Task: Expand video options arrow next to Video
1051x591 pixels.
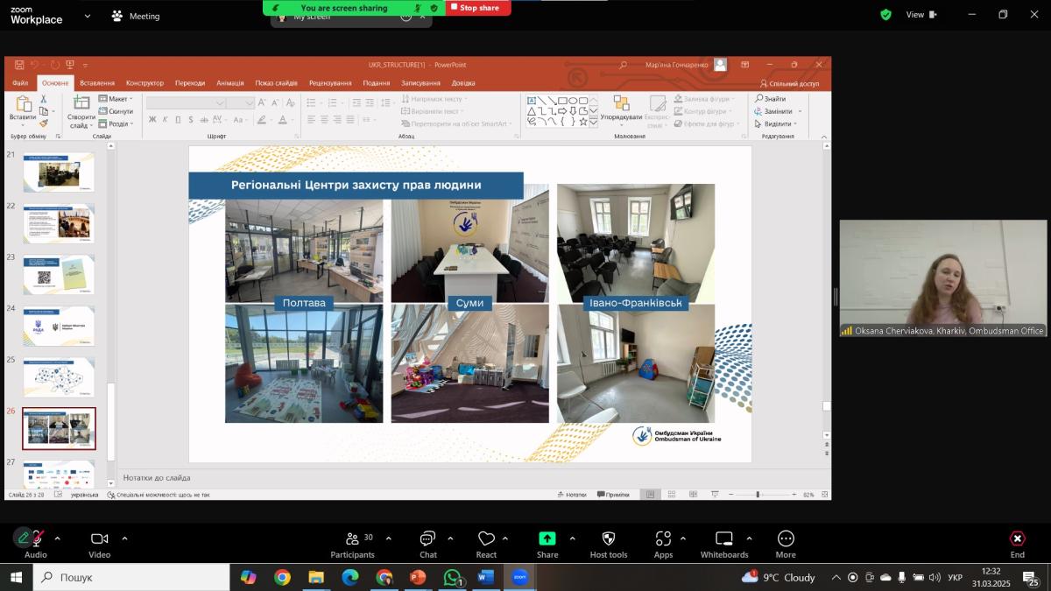Action: 124,538
